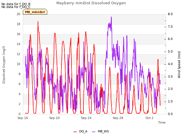Click the tallest purple wind speed peak

tap(111, 17)
